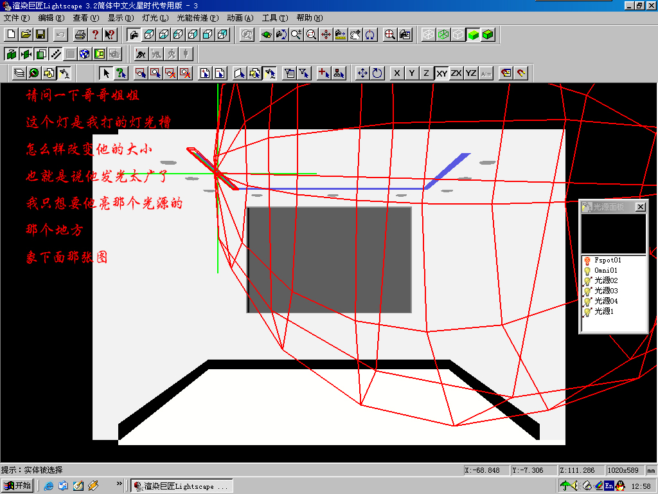Choose the green orbit view tool
Screen dimensions: 658x494
[x=267, y=35]
